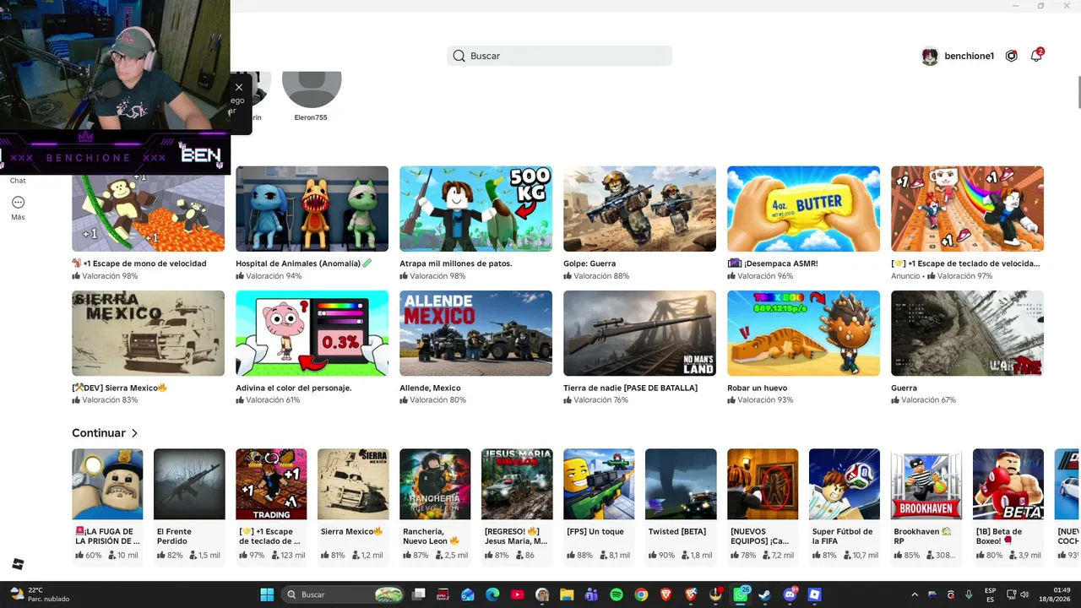Click the Robar un huevo title text

tap(757, 388)
